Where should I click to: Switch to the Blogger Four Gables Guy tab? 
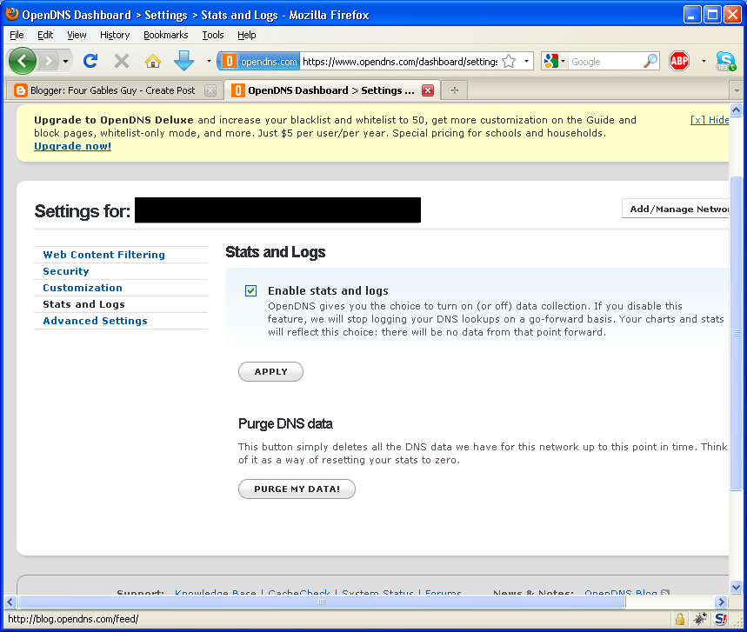pos(114,90)
